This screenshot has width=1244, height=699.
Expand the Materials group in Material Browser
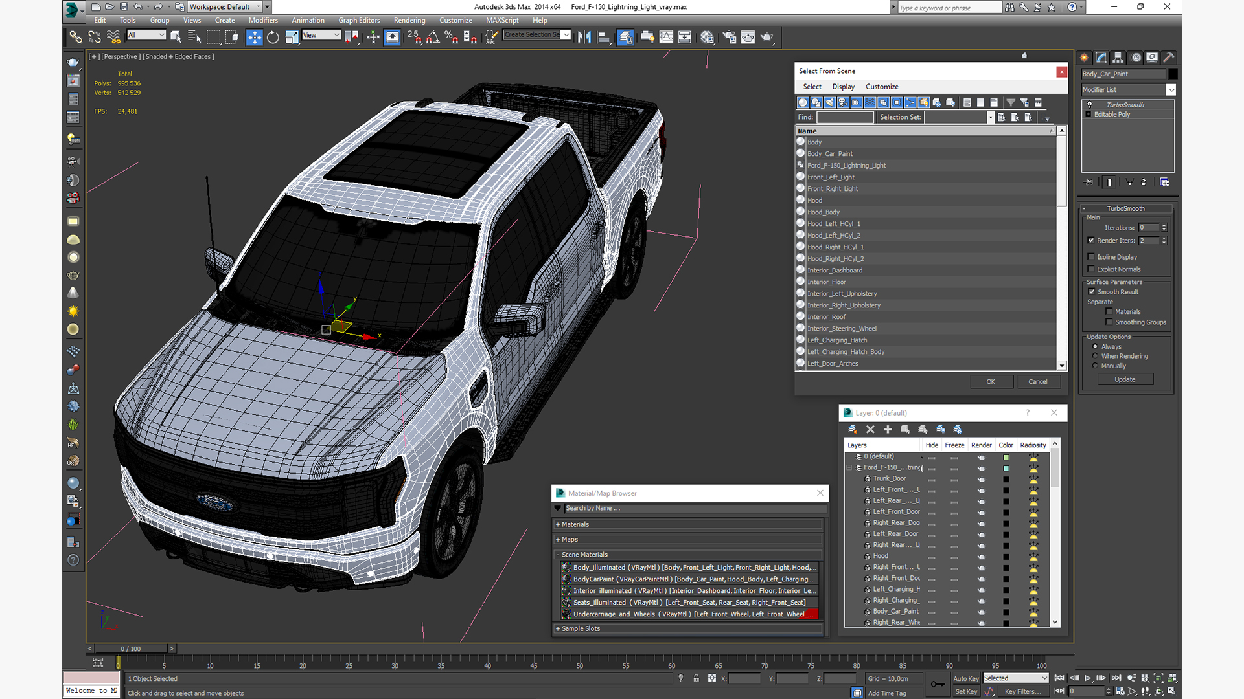pos(558,524)
